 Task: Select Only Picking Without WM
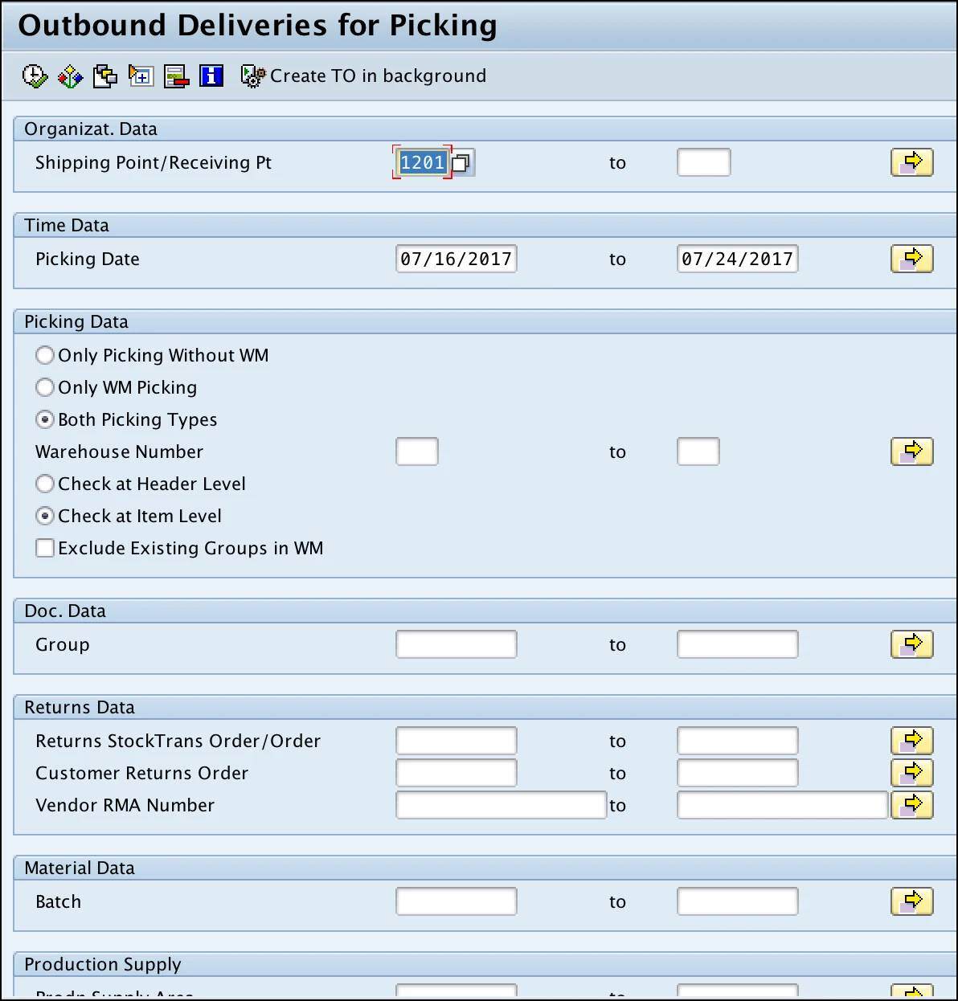[45, 355]
